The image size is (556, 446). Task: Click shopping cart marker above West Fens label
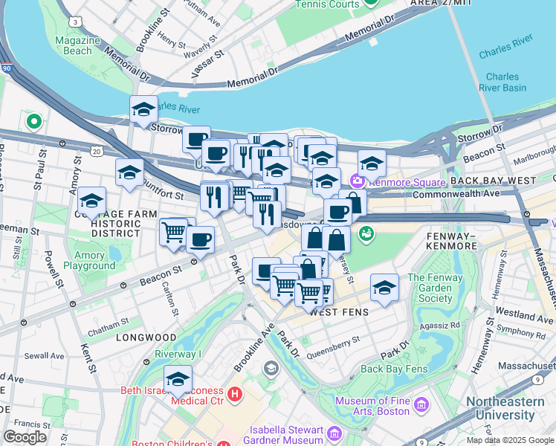[x=309, y=294]
